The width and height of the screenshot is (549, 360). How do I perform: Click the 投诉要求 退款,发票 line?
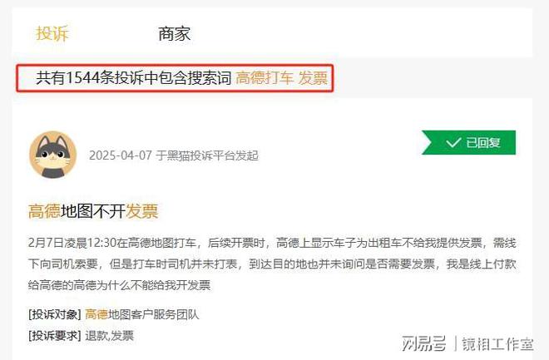tap(81, 336)
